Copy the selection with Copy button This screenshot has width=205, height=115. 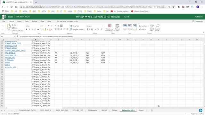[x=14, y=28]
